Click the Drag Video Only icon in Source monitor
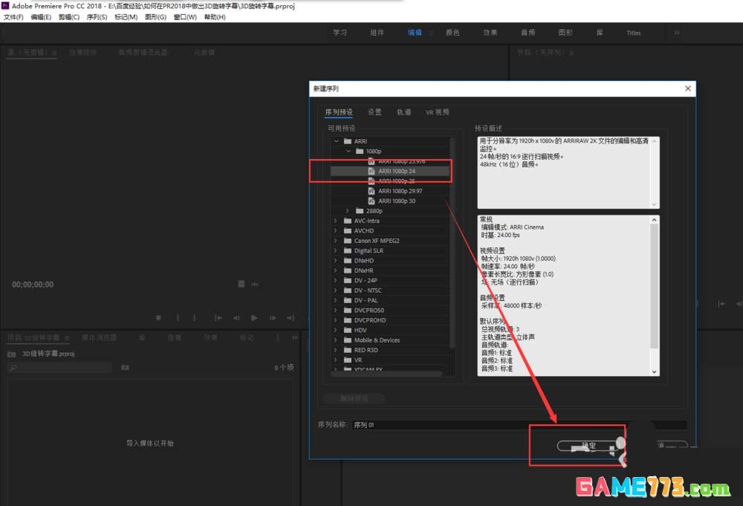This screenshot has height=506, width=743. [241, 284]
